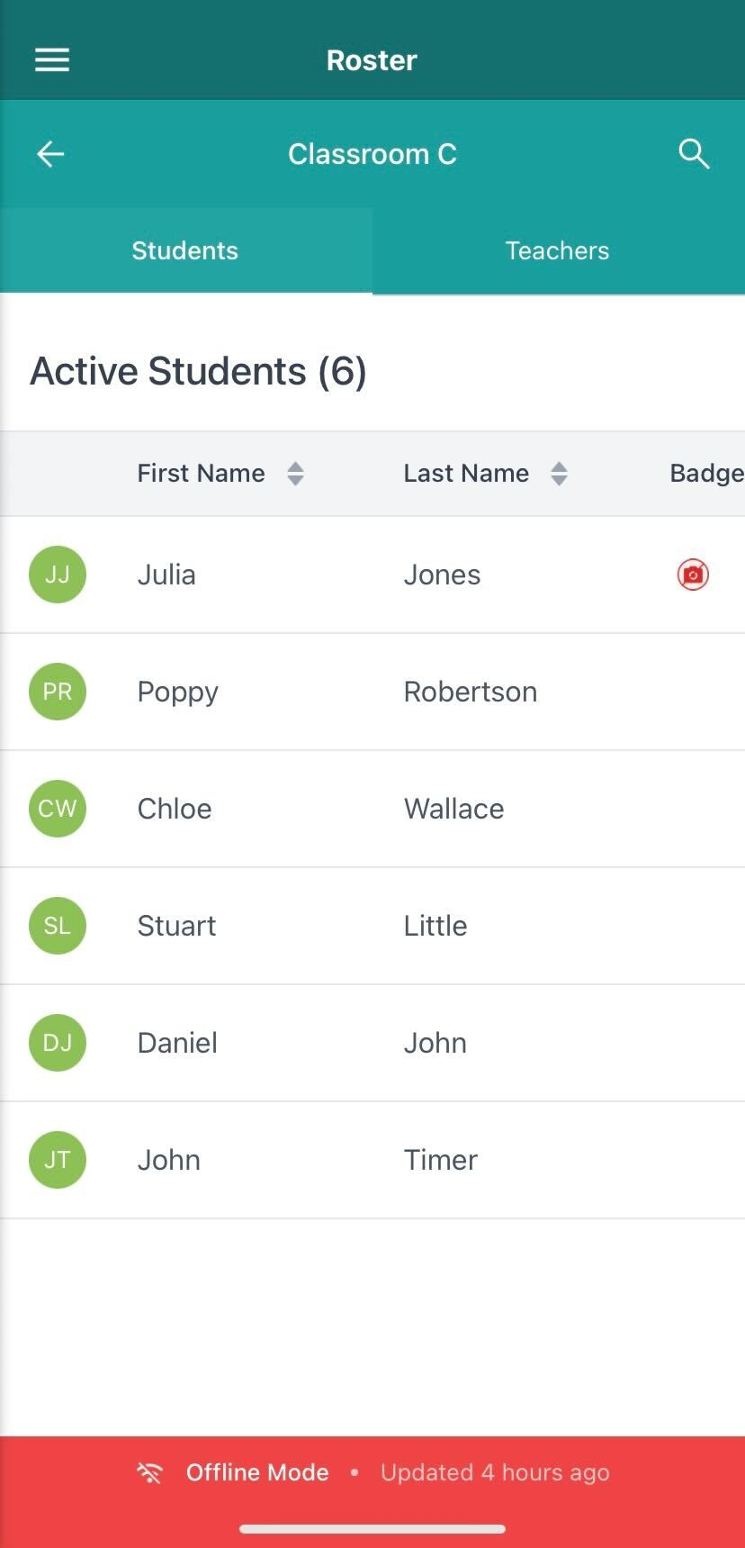Viewport: 745px width, 1548px height.
Task: Switch to the Teachers tab
Action: (558, 250)
